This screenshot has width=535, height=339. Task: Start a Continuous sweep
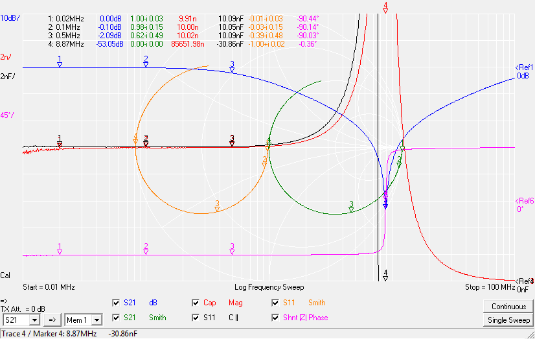(x=508, y=307)
